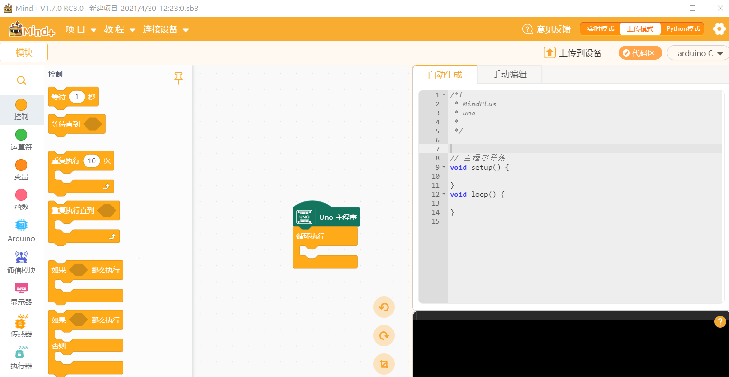729x377 pixels.
Task: Click the 等待 1 秒 block
Action: [x=74, y=97]
